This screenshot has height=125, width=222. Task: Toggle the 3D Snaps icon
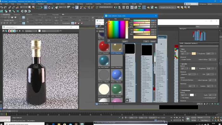(81, 7)
